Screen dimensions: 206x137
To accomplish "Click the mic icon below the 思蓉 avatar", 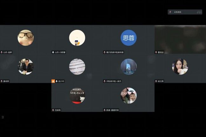I will coord(104,52).
